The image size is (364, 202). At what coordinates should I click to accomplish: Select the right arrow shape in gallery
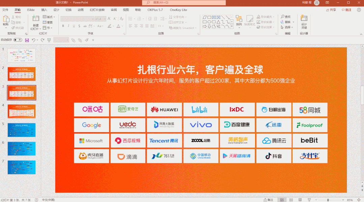pyautogui.click(x=205, y=26)
